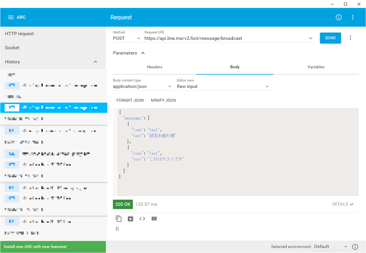Toggle raw response source view
Viewport: 366px width, 253px height.
142,219
